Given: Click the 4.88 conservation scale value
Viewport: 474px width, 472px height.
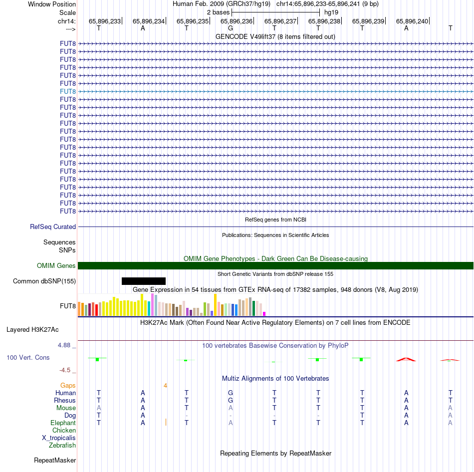Looking at the screenshot, I should (64, 345).
